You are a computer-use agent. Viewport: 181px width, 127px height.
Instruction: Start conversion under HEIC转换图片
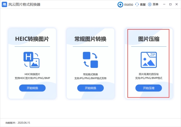[32, 88]
